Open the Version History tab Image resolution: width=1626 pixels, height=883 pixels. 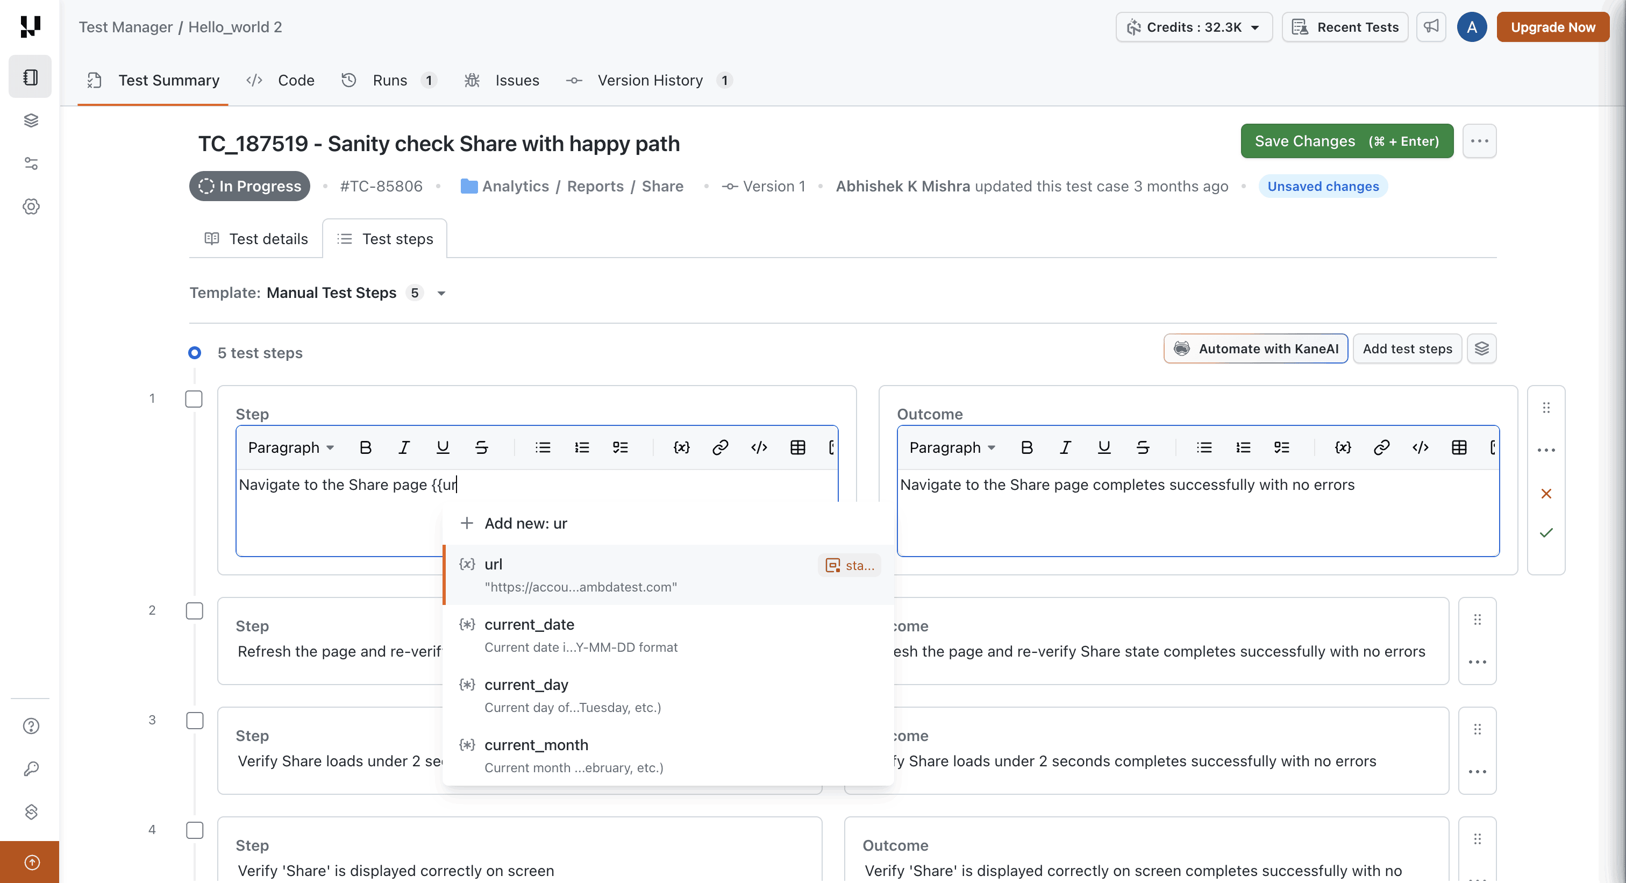(x=649, y=80)
